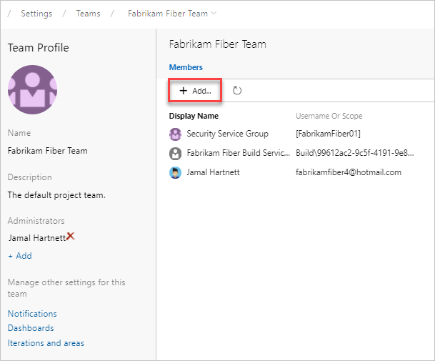Screen dimensions: 435x361
Task: Sort by the Display Name column header
Action: 194,116
